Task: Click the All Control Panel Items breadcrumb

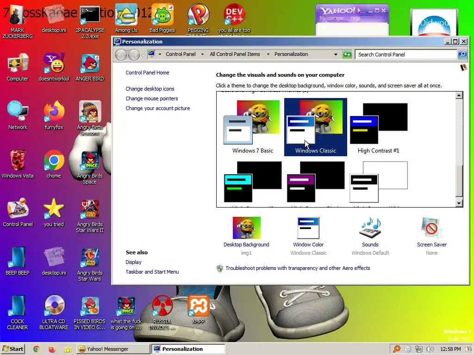Action: [x=235, y=55]
